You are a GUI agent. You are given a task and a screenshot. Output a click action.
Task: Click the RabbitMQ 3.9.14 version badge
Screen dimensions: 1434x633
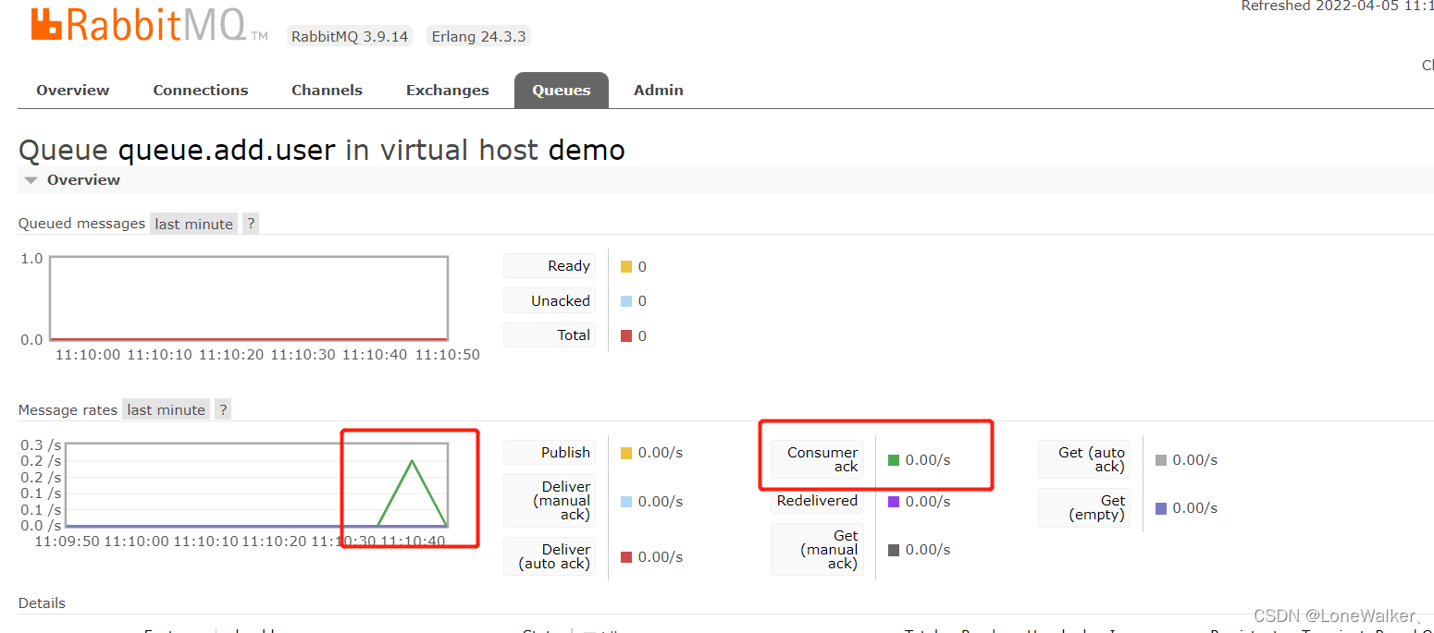coord(349,35)
